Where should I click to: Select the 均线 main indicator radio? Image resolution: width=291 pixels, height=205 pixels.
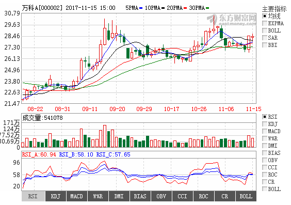tap(265, 16)
